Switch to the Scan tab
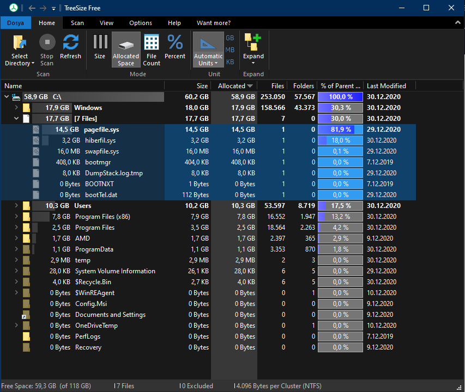 point(77,23)
